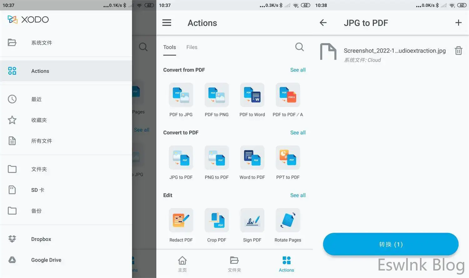
Task: Tap the 主页 home button in bottom navigation
Action: 182,264
